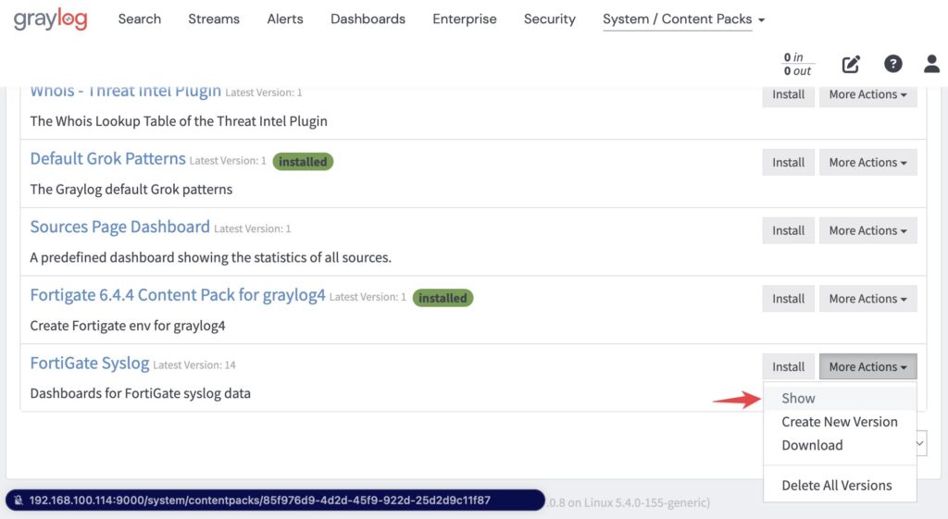Screen dimensions: 948x519
Task: Click 'Latest Version: 14' text
Action: click(x=194, y=365)
